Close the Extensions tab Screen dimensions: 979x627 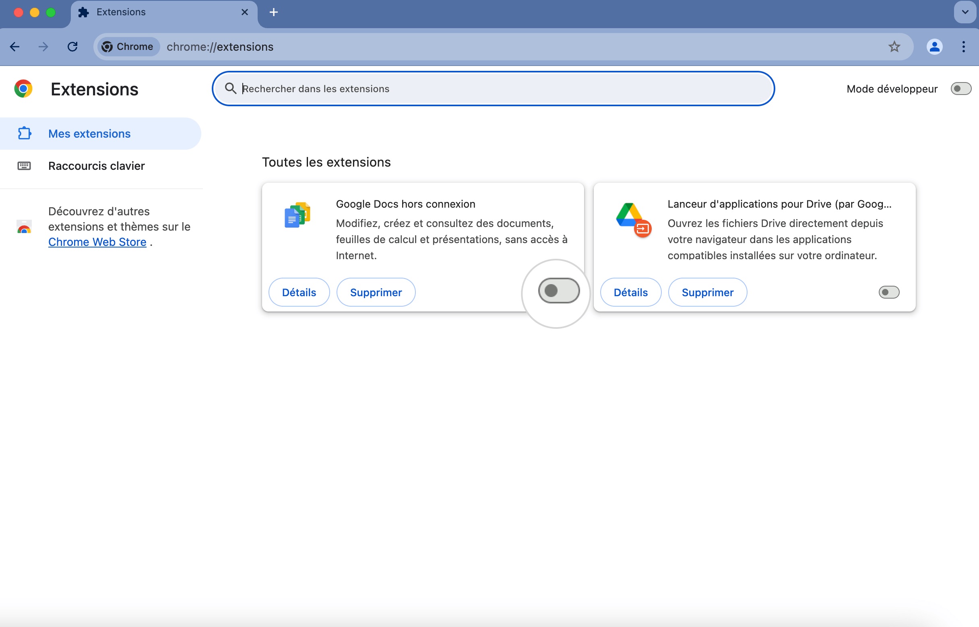click(x=245, y=12)
